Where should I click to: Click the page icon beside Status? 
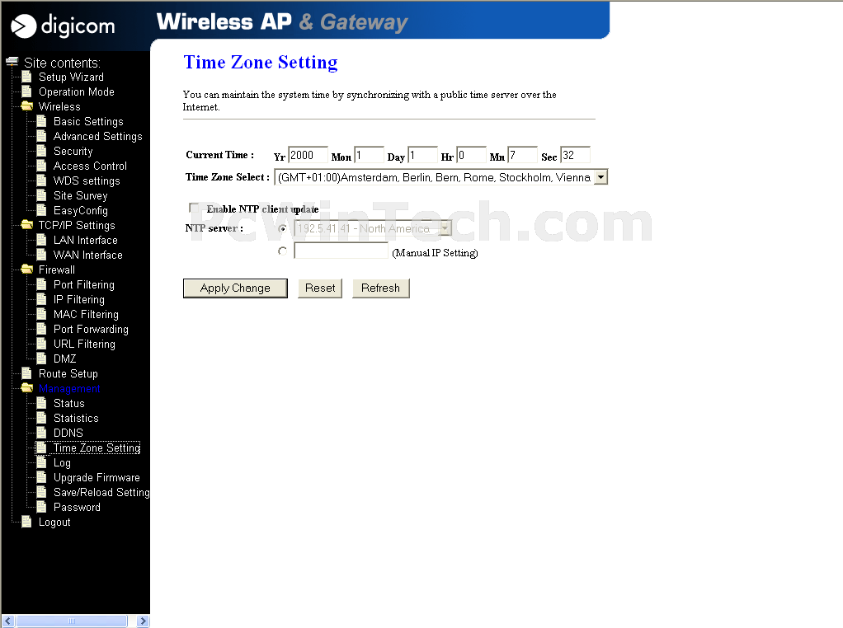coord(41,404)
